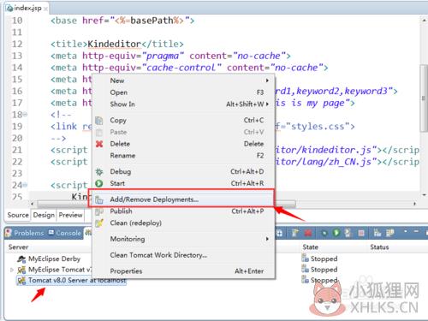Click the stop server toolbar icon
Viewport: 428px width, 321px height.
coord(361,233)
